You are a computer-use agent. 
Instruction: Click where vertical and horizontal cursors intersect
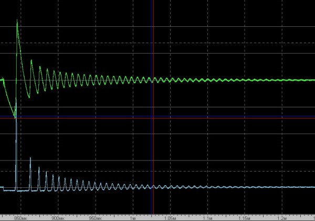pyautogui.click(x=153, y=118)
